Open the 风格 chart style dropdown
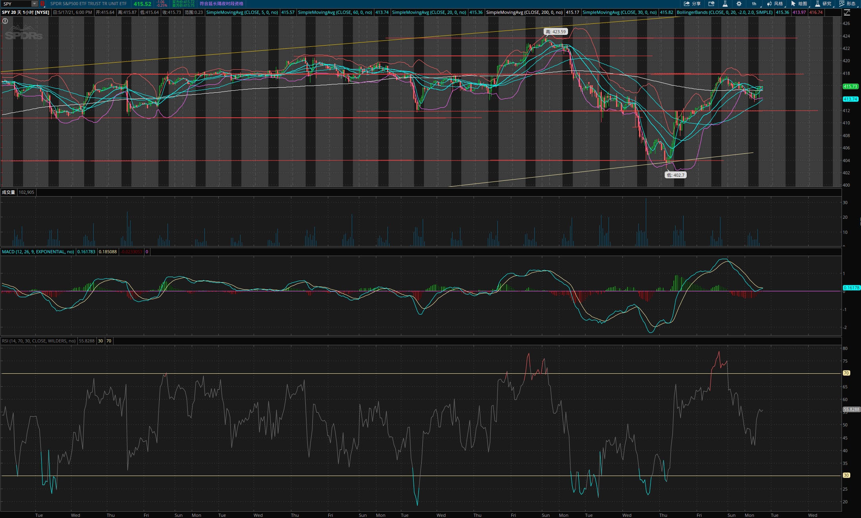Viewport: 861px width, 518px height. (x=775, y=4)
